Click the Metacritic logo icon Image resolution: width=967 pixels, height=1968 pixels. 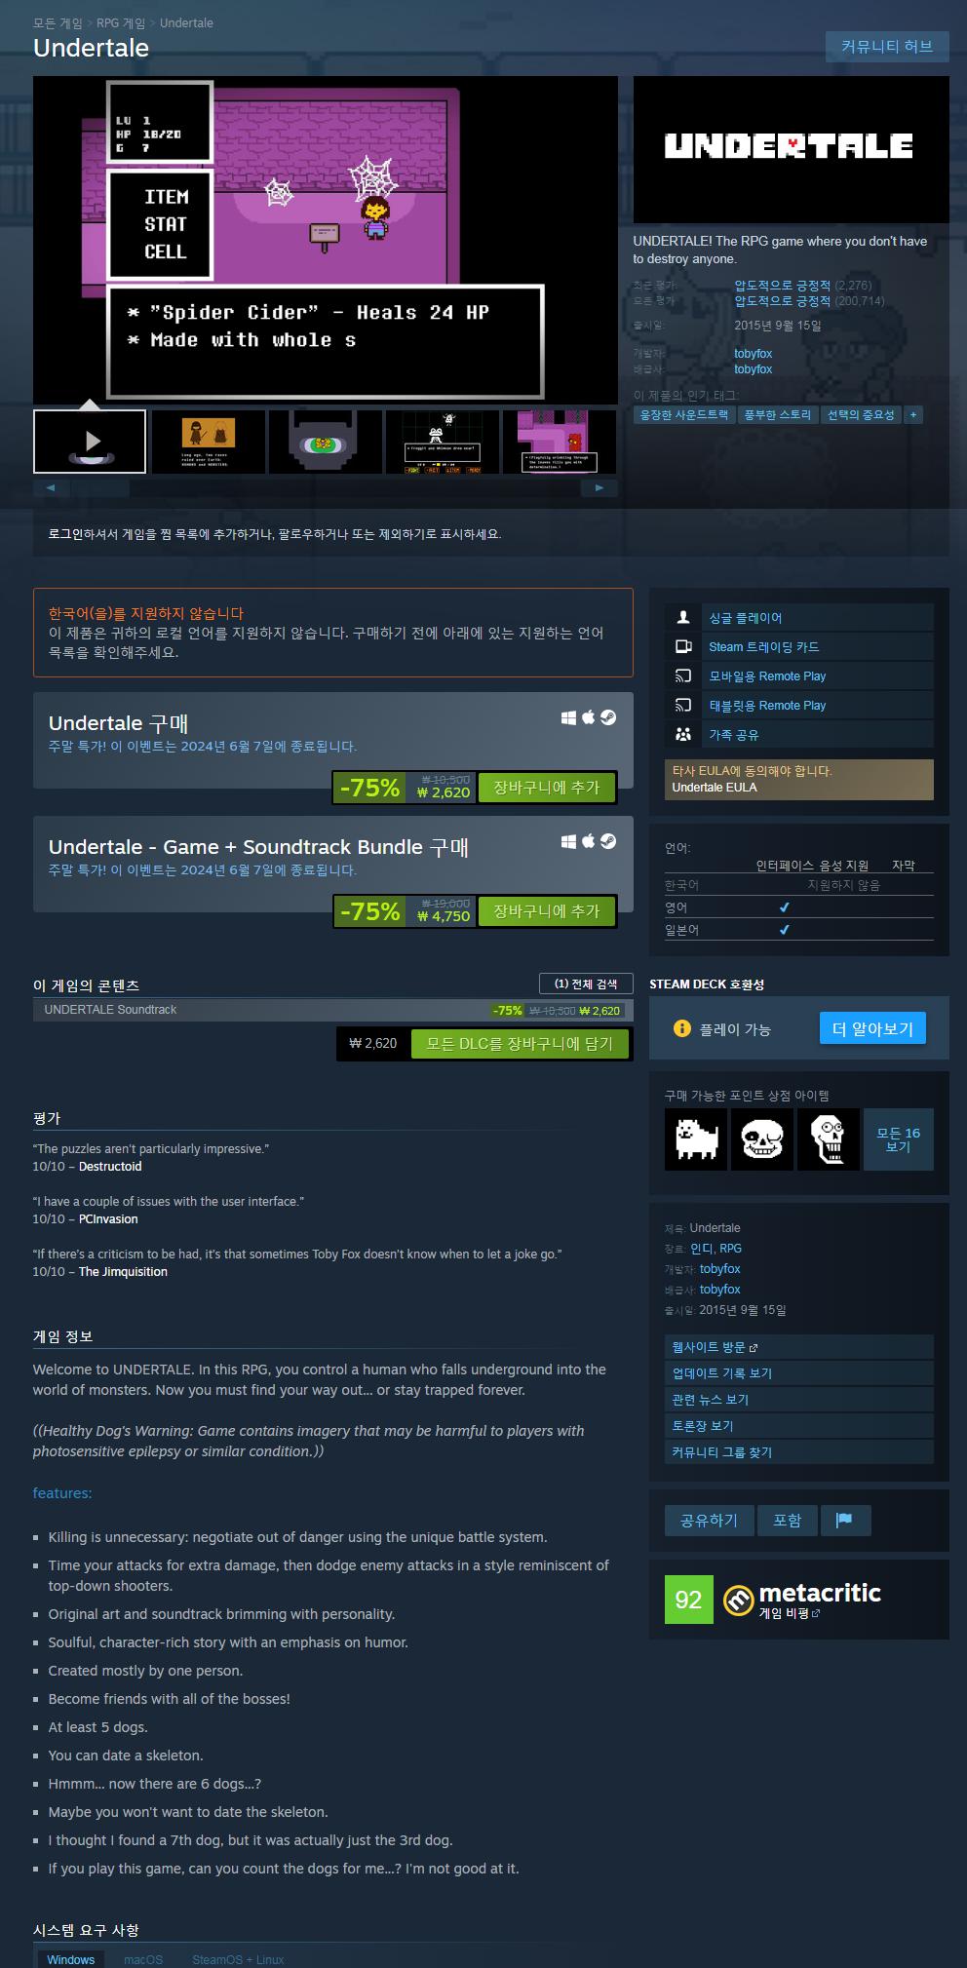pos(738,1600)
